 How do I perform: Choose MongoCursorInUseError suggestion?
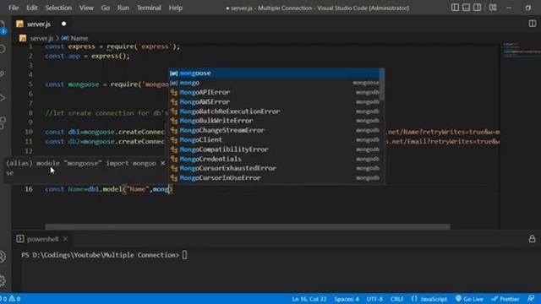pyautogui.click(x=274, y=178)
